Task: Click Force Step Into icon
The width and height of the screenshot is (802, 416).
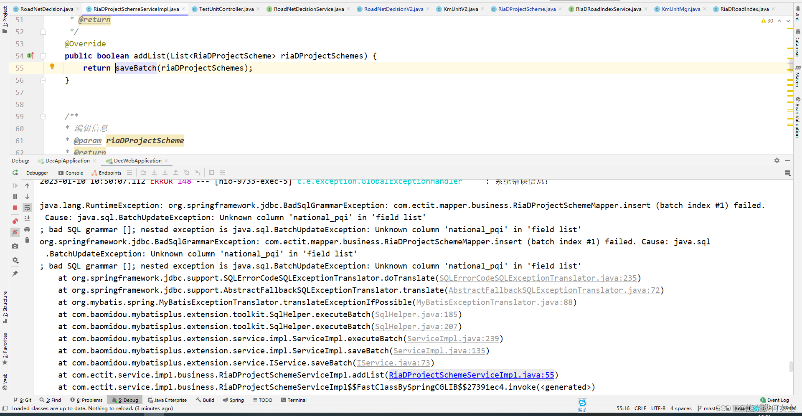Action: (x=165, y=172)
